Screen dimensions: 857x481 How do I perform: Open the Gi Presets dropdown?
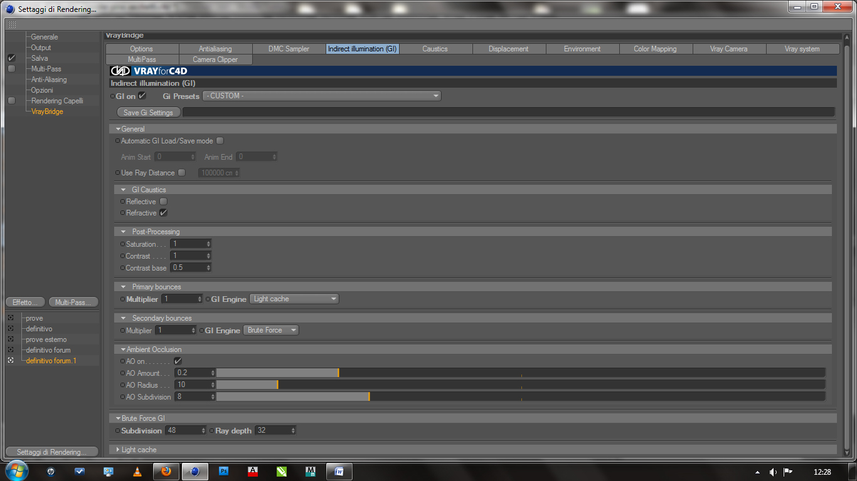point(322,96)
